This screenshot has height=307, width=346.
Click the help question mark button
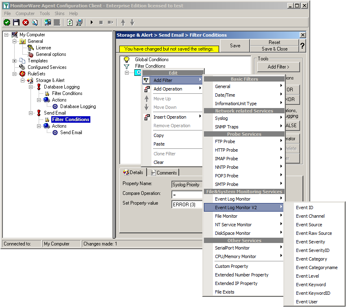point(302,46)
